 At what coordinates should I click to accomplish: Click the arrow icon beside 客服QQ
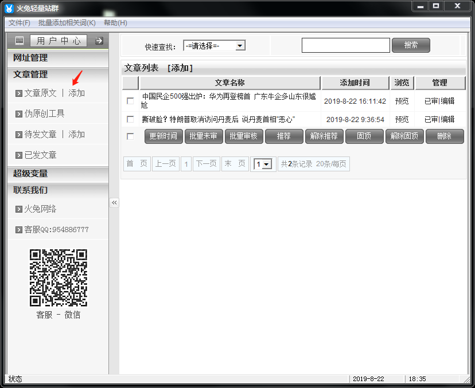[x=19, y=230]
